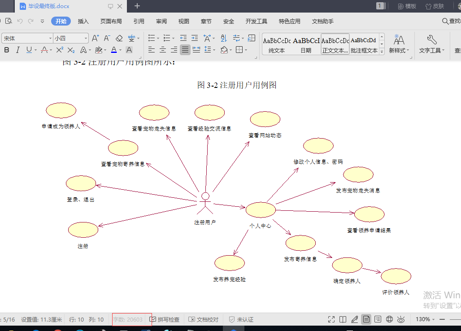461x331 pixels.
Task: Expand the styles gallery
Action: [382, 51]
